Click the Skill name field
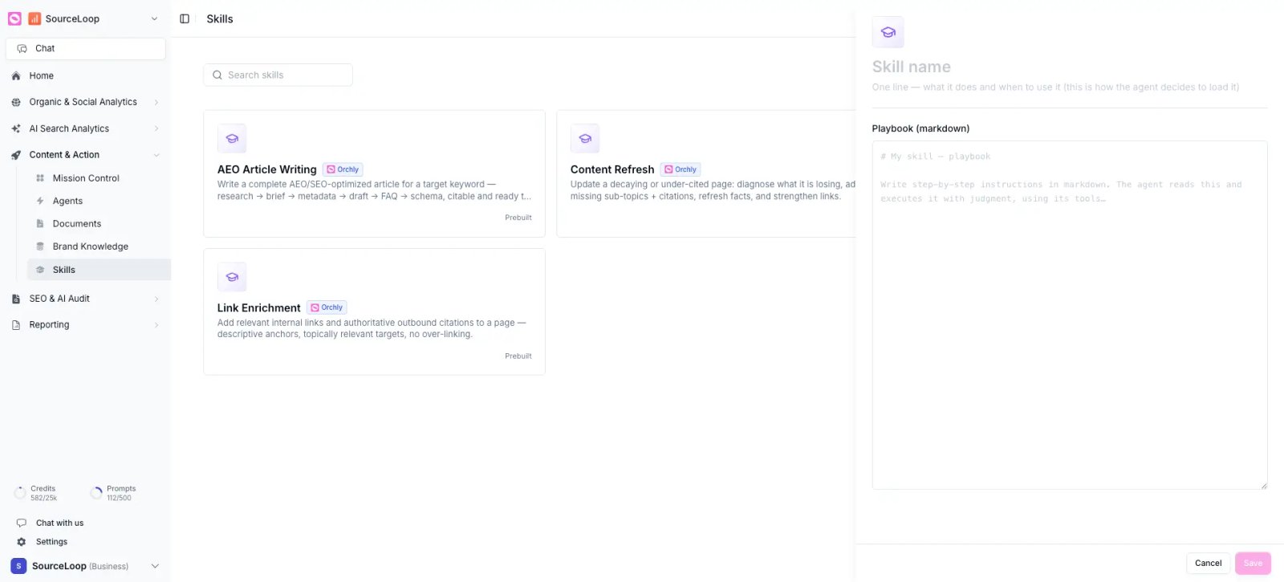 tap(1070, 67)
